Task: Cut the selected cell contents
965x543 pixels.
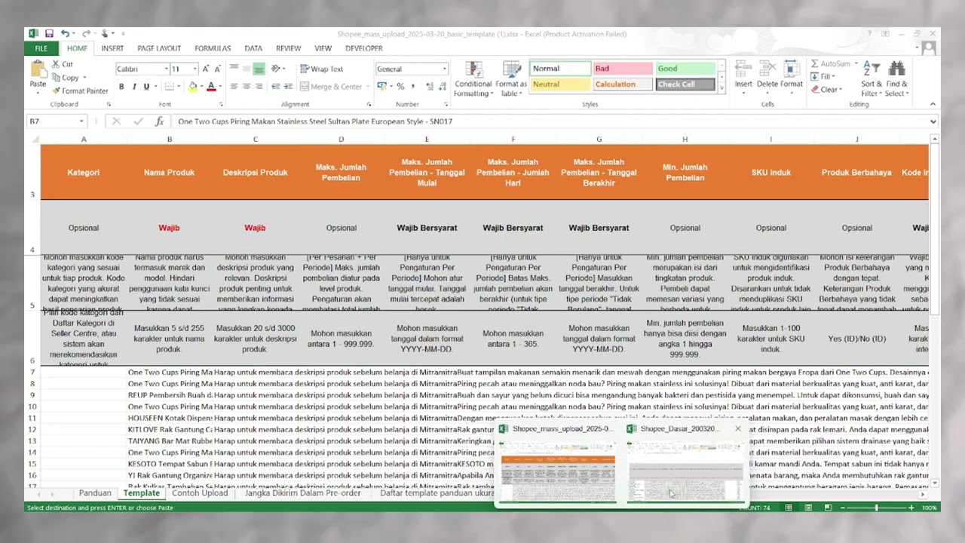Action: coord(63,64)
